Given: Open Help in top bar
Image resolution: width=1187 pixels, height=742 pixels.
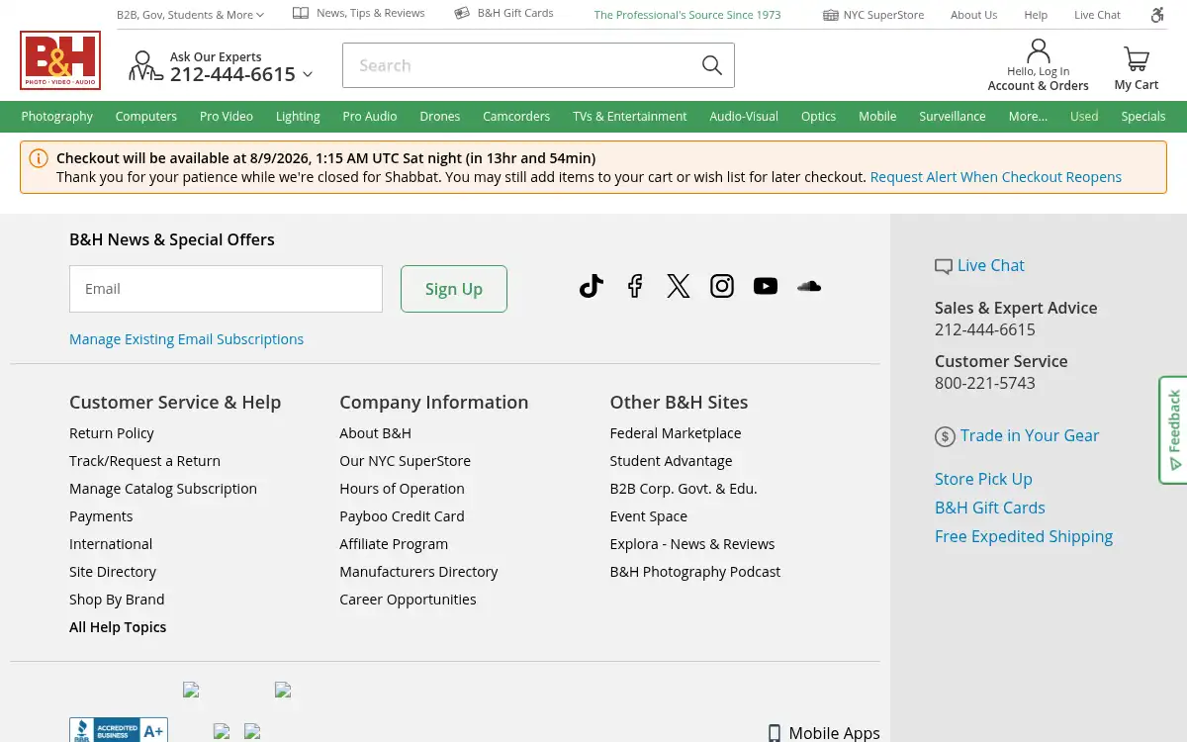Looking at the screenshot, I should [x=1036, y=15].
